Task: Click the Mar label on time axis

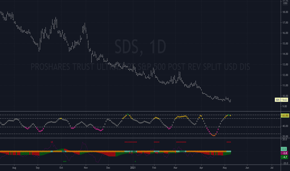Action: pyautogui.click(x=175, y=168)
